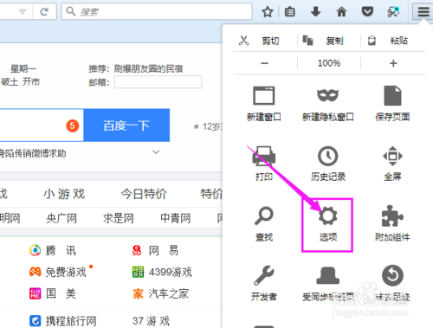This screenshot has height=328, width=433.
Task: Enter full screen mode
Action: [x=392, y=156]
